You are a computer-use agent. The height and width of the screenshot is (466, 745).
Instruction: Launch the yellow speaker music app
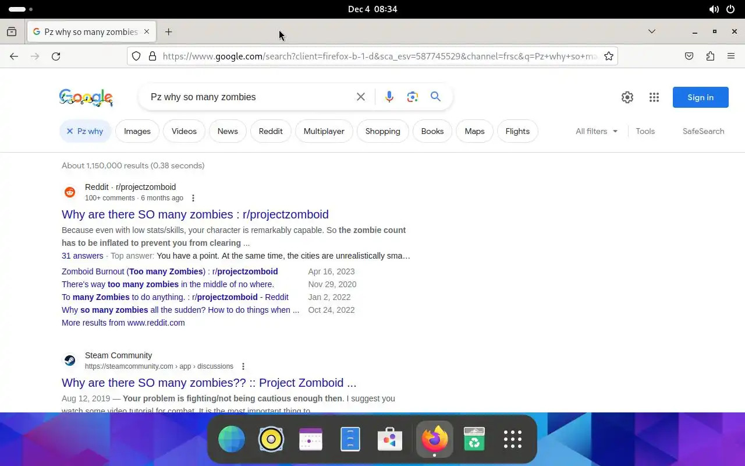[x=271, y=439]
